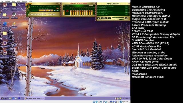Open the VirtualBox Devices menu

25,1
